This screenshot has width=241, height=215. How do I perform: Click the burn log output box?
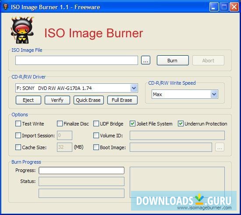(x=177, y=182)
